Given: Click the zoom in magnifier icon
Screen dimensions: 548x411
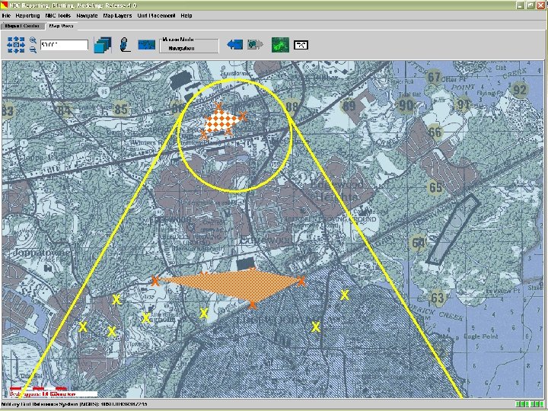Looking at the screenshot, I should tap(33, 40).
